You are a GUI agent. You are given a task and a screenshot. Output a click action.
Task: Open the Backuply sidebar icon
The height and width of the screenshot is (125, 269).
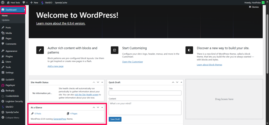point(3,91)
